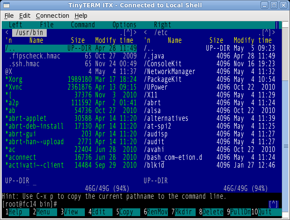
Task: Sort right panel by Name column
Action: [175, 40]
